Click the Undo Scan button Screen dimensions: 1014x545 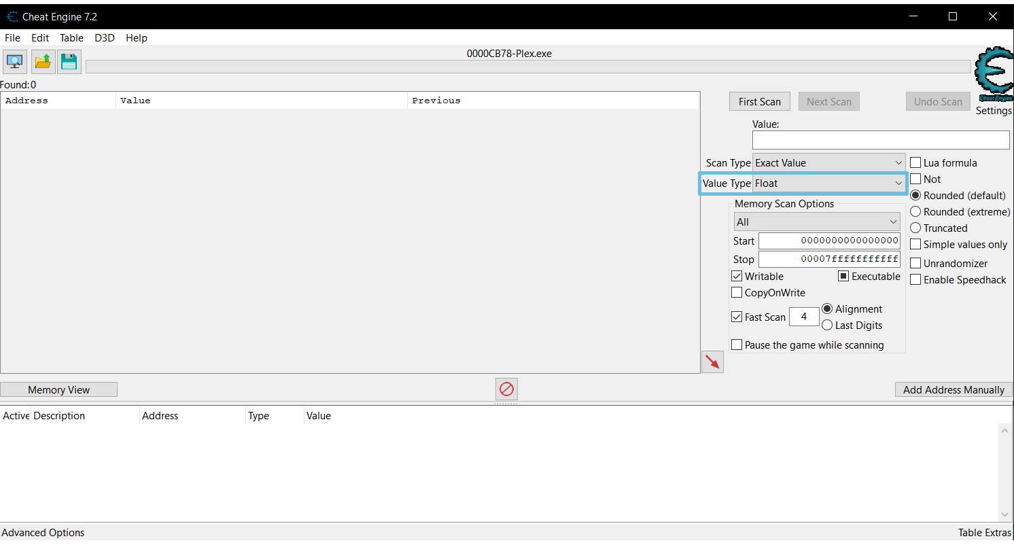(938, 102)
